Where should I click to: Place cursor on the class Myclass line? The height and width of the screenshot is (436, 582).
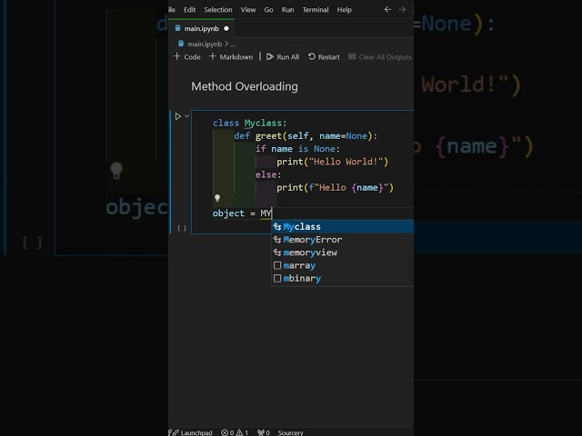pyautogui.click(x=249, y=124)
